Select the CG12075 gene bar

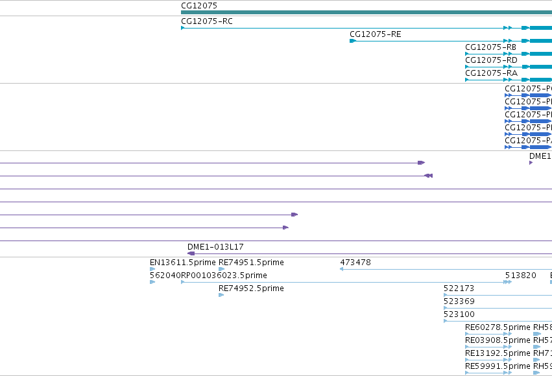(366, 12)
